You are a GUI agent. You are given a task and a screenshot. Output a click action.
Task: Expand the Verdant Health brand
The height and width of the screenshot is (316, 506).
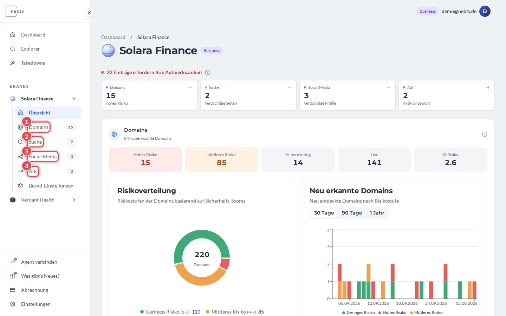[74, 200]
